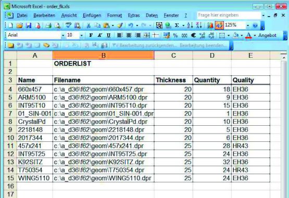Click the Print icon in toolbar
This screenshot has width=289, height=198.
point(48,25)
